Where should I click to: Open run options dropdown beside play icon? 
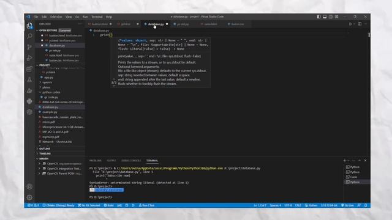pyautogui.click(x=354, y=24)
